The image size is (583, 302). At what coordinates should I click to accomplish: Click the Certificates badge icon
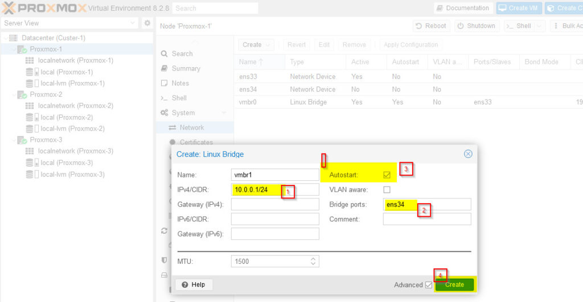point(172,142)
